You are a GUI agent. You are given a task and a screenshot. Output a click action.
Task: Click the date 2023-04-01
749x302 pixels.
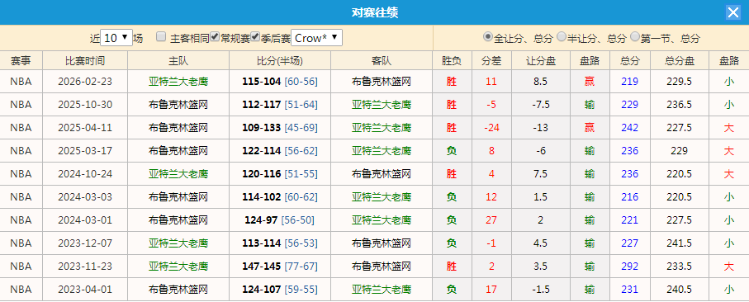point(85,290)
